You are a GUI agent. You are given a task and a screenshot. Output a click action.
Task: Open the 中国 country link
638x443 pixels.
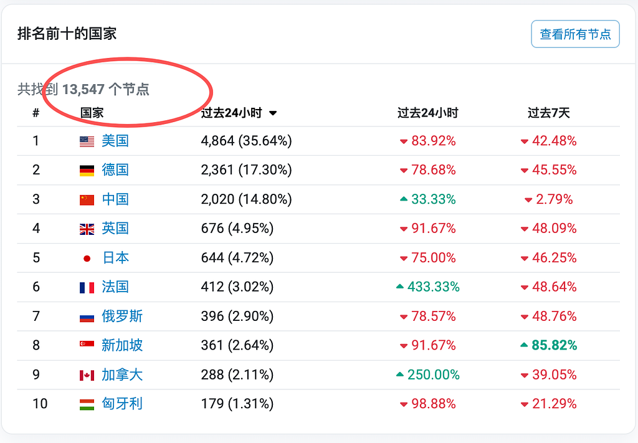coord(115,199)
